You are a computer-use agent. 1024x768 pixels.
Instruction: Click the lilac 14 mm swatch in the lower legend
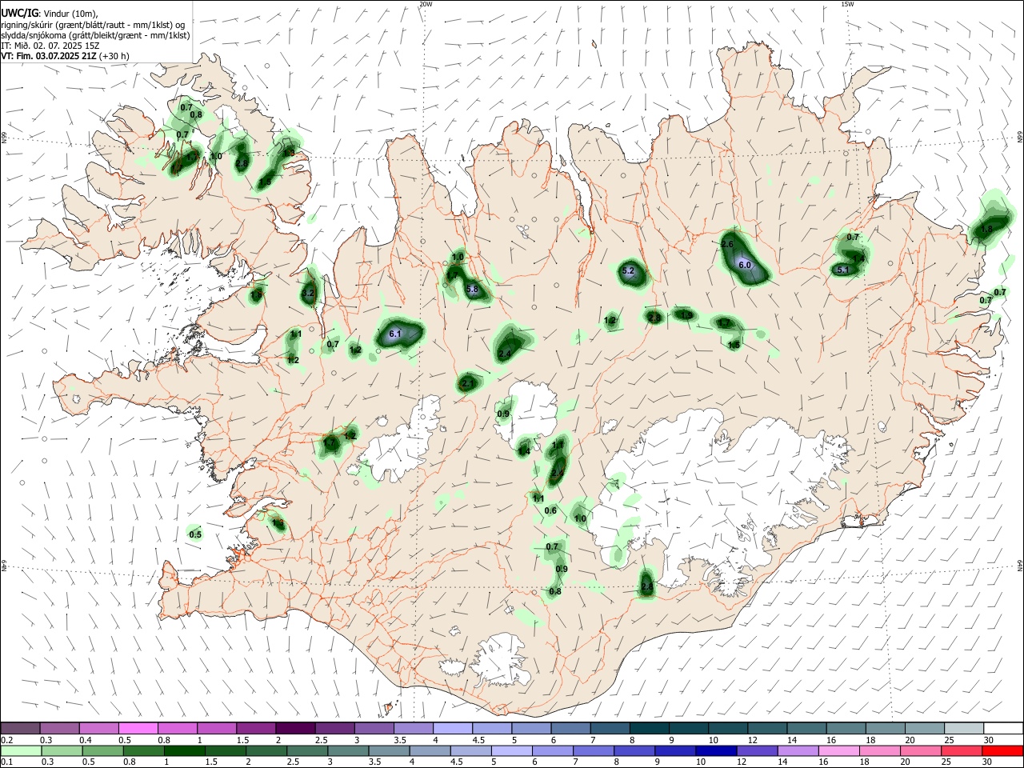pos(798,750)
